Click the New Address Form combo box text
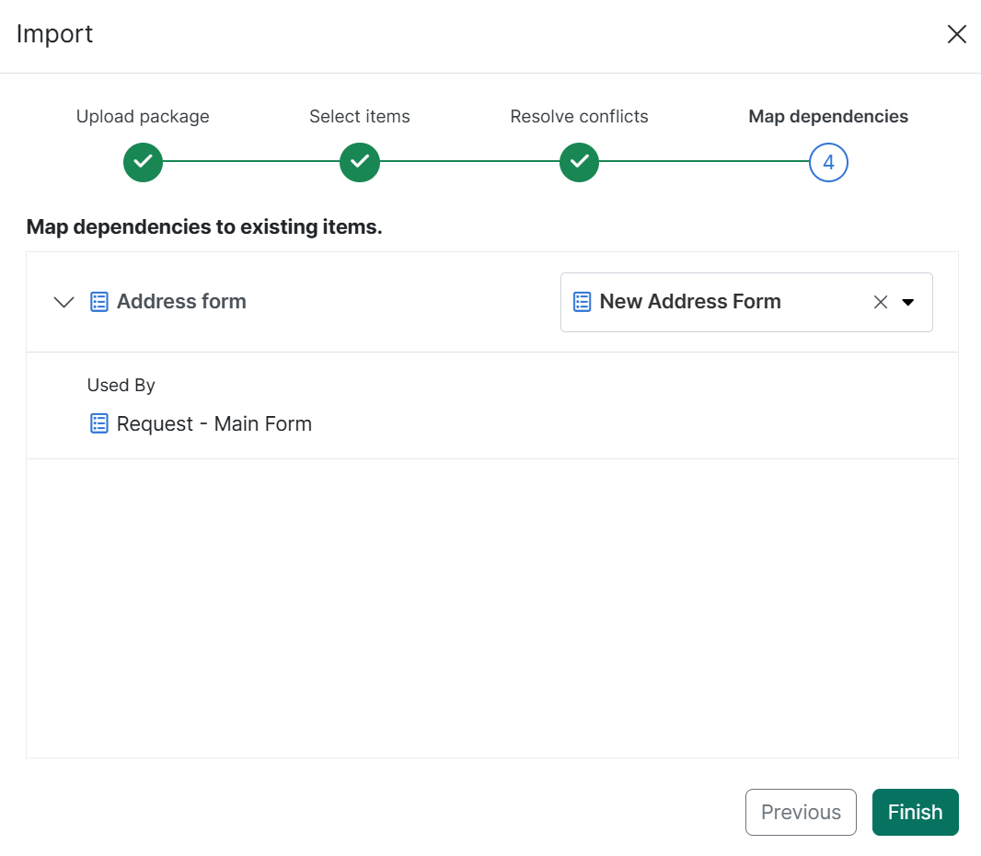981x856 pixels. pos(689,302)
